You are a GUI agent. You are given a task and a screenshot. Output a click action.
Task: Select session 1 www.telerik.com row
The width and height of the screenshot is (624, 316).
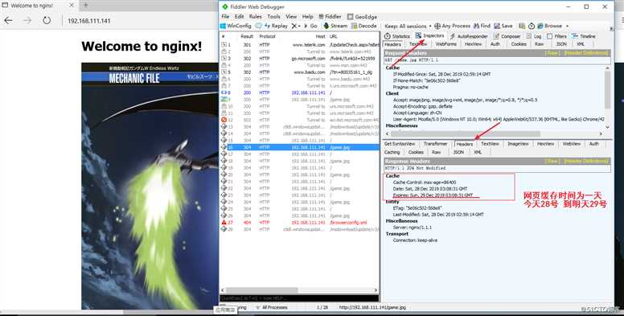coord(299,45)
